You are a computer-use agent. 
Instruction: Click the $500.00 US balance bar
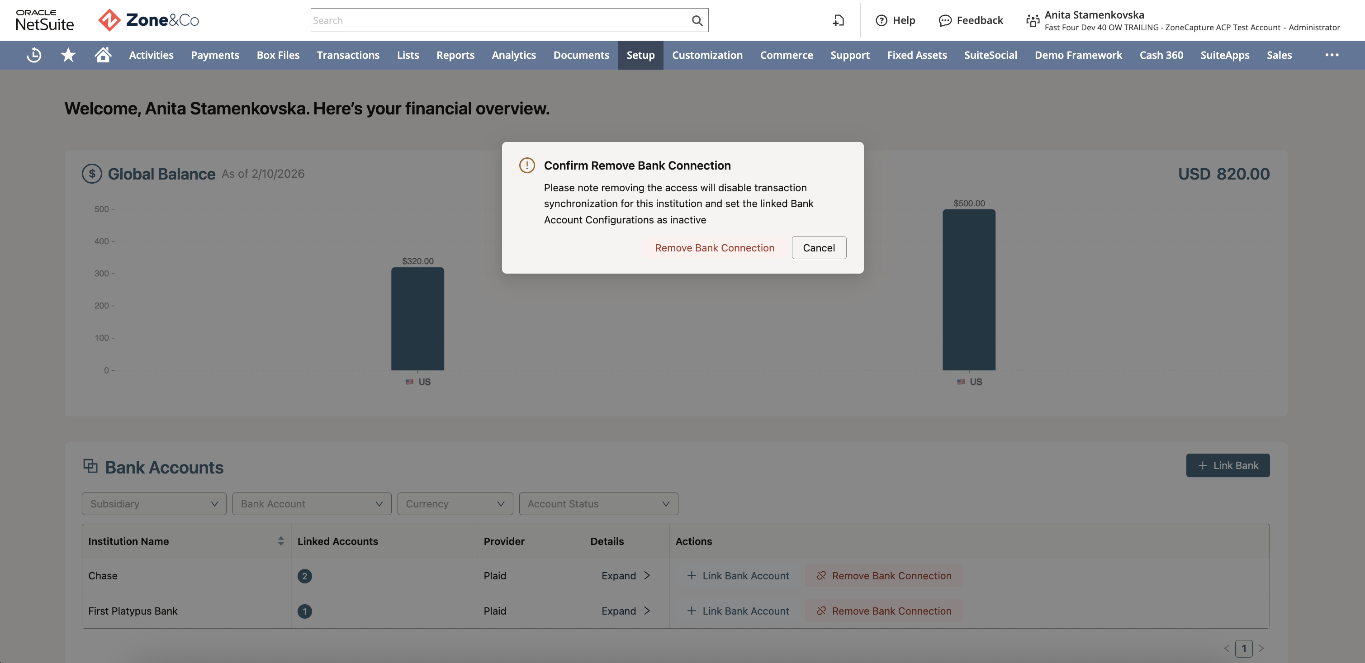coord(969,289)
